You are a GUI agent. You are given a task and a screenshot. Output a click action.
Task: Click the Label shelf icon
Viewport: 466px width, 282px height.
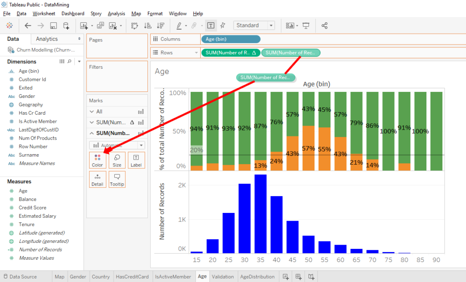136,160
